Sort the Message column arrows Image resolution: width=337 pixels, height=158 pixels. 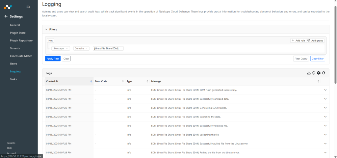coord(318,82)
